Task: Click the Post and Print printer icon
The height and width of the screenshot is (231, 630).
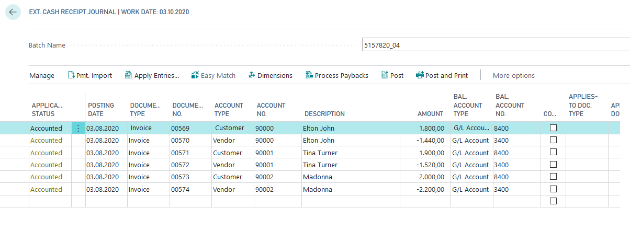Action: (x=420, y=75)
